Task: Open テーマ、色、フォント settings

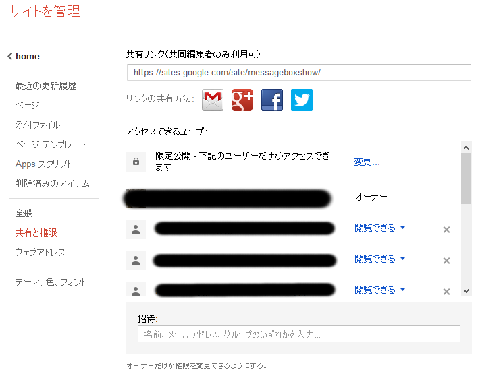Action: tap(51, 282)
